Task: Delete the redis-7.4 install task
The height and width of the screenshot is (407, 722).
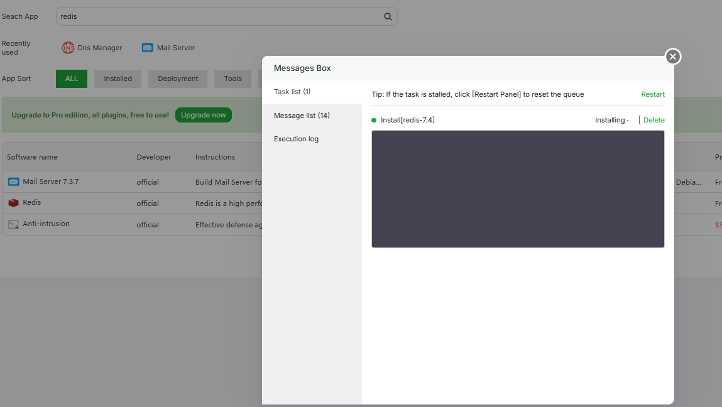Action: (654, 120)
